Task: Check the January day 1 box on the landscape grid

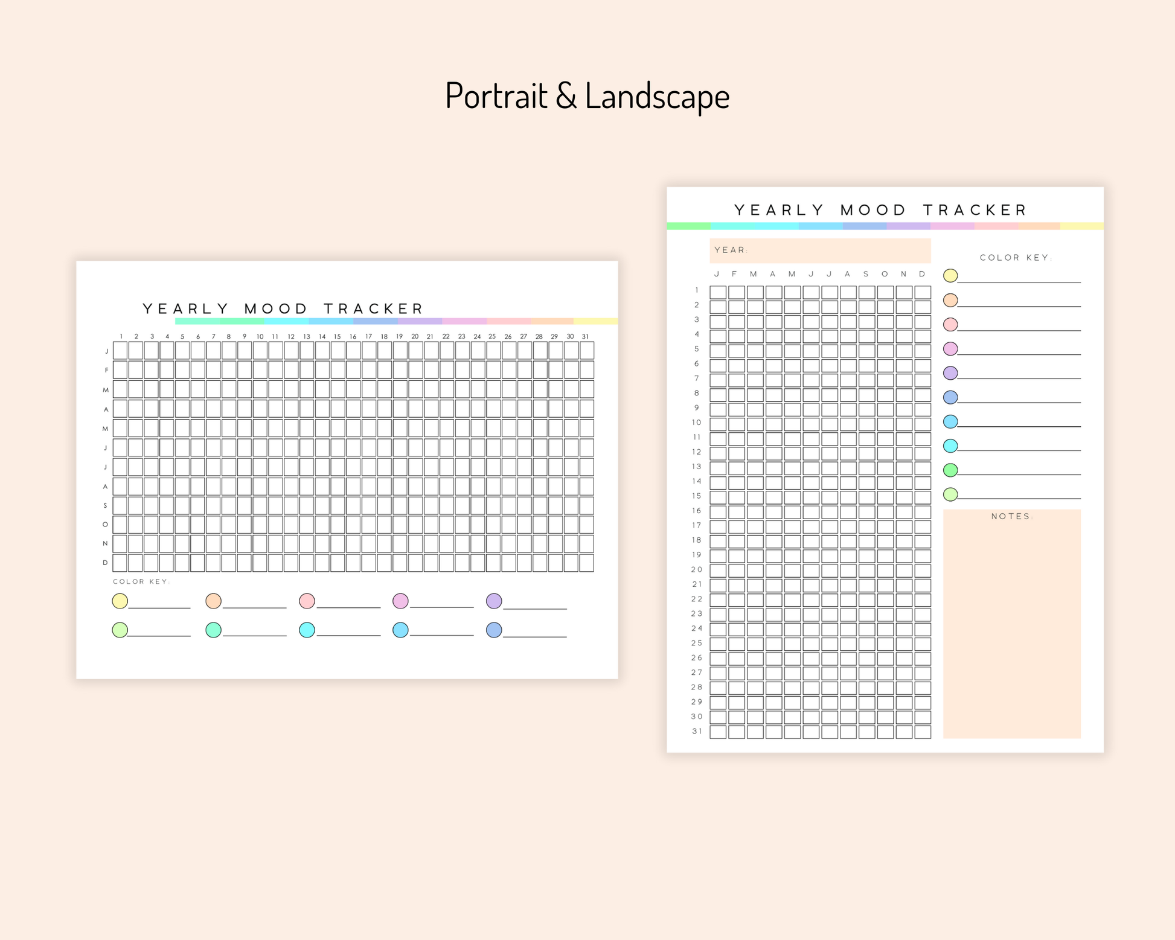Action: pyautogui.click(x=120, y=350)
